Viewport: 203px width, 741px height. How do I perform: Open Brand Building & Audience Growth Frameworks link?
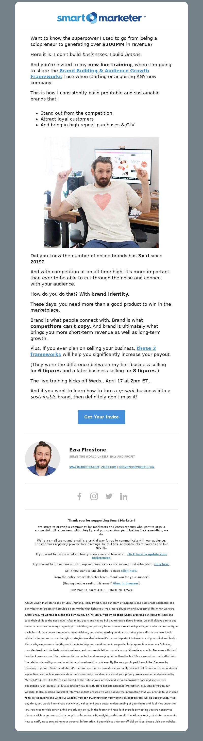coord(90,74)
